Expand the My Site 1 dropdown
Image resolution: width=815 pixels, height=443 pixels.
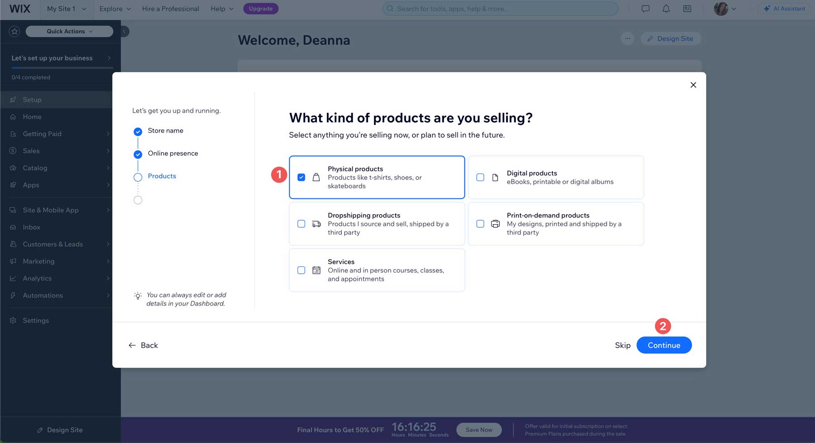(66, 9)
